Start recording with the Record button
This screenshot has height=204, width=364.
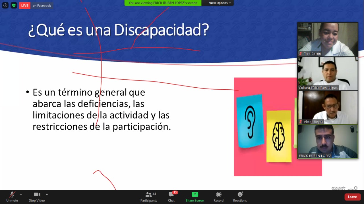tap(218, 197)
